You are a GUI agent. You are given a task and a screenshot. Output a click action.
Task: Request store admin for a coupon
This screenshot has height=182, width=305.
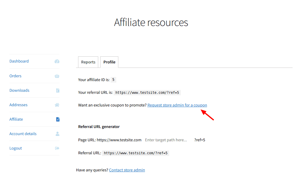pos(177,105)
